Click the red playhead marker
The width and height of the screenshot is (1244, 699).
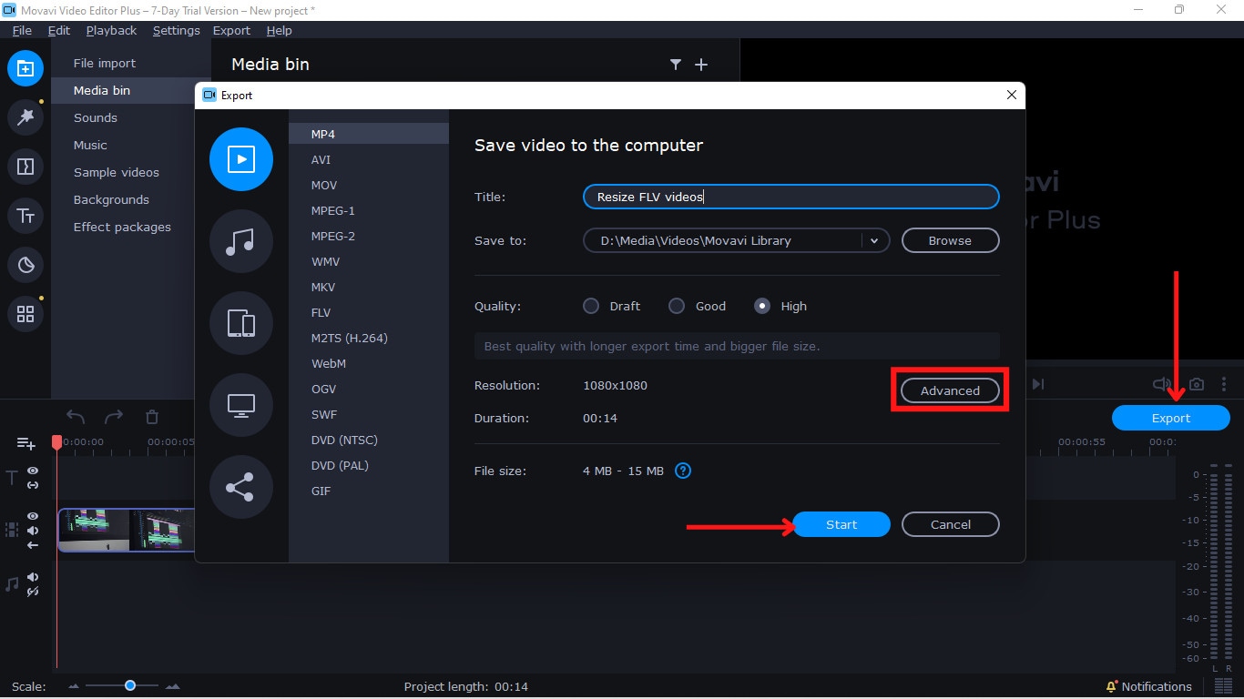click(x=56, y=441)
